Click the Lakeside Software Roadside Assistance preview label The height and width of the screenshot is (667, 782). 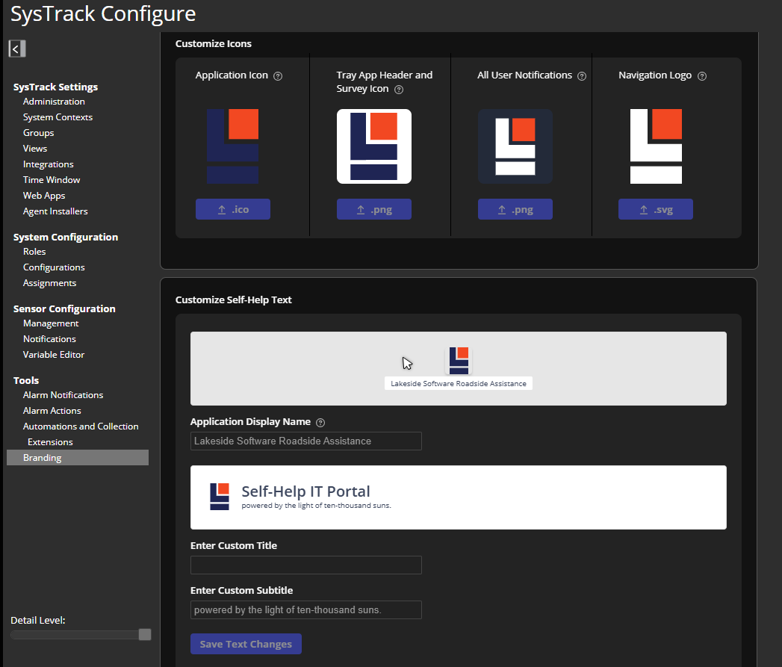point(459,384)
